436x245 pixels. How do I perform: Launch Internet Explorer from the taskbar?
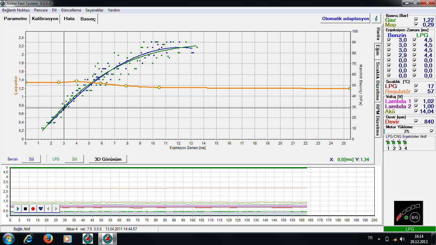(x=29, y=238)
